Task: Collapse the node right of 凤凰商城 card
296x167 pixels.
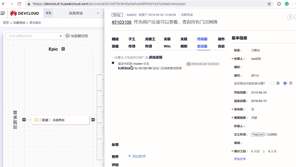Action: pos(93,120)
